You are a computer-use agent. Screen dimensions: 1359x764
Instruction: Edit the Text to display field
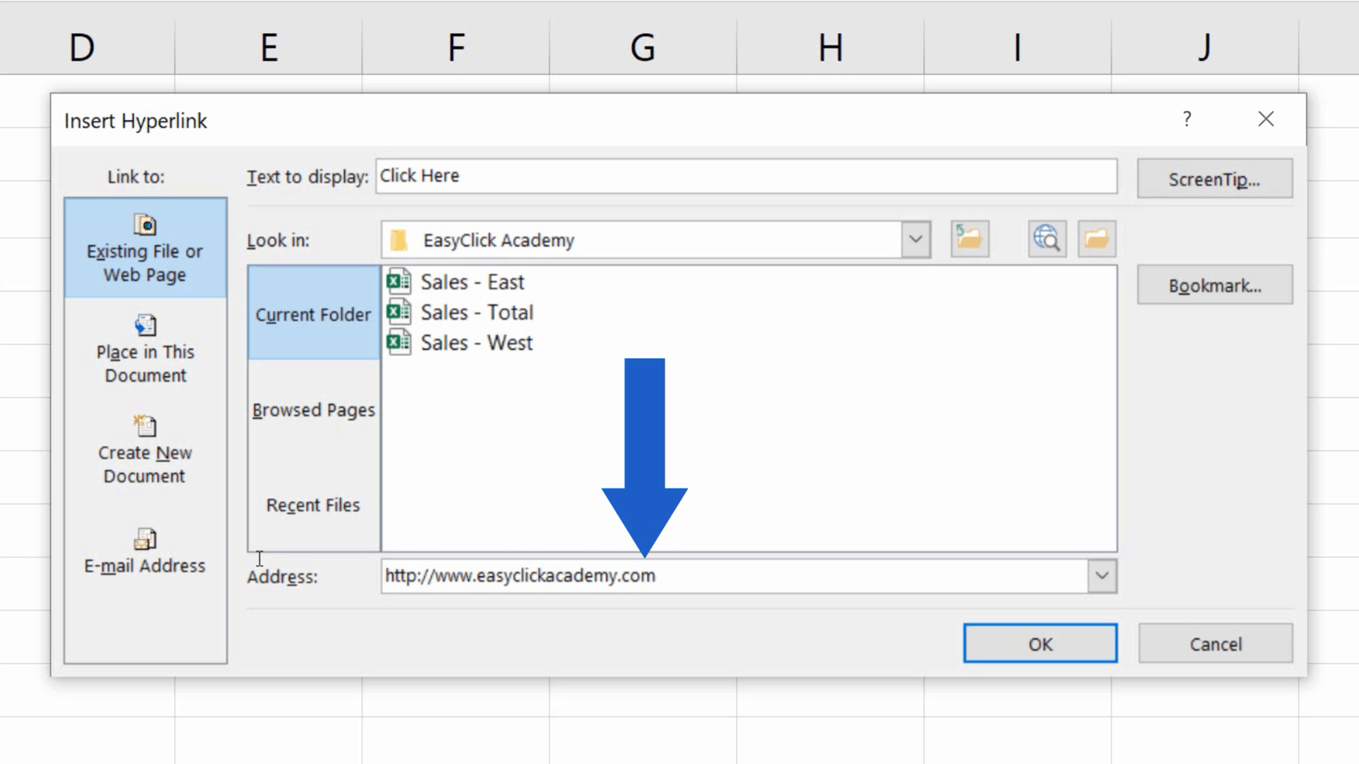[744, 175]
